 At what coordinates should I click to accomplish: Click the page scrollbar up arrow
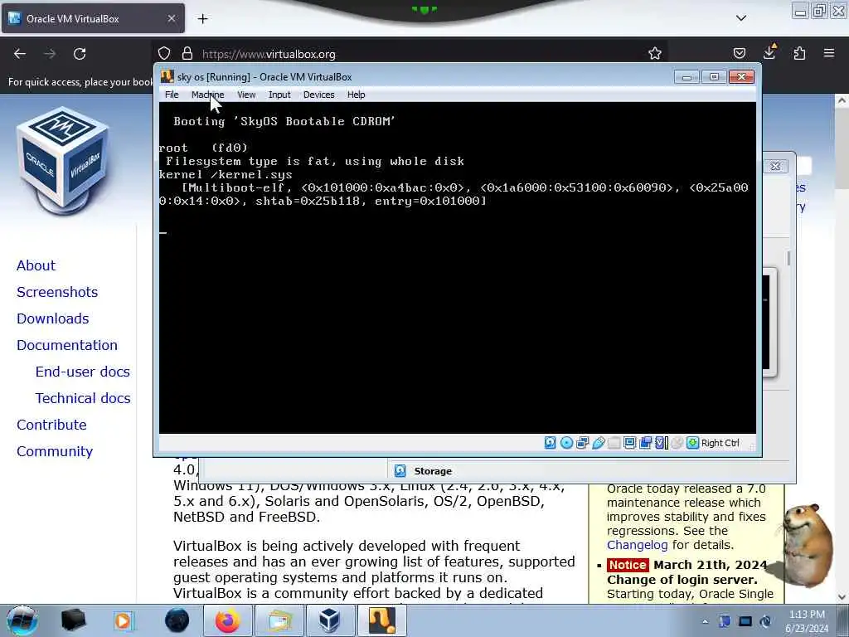click(x=842, y=100)
